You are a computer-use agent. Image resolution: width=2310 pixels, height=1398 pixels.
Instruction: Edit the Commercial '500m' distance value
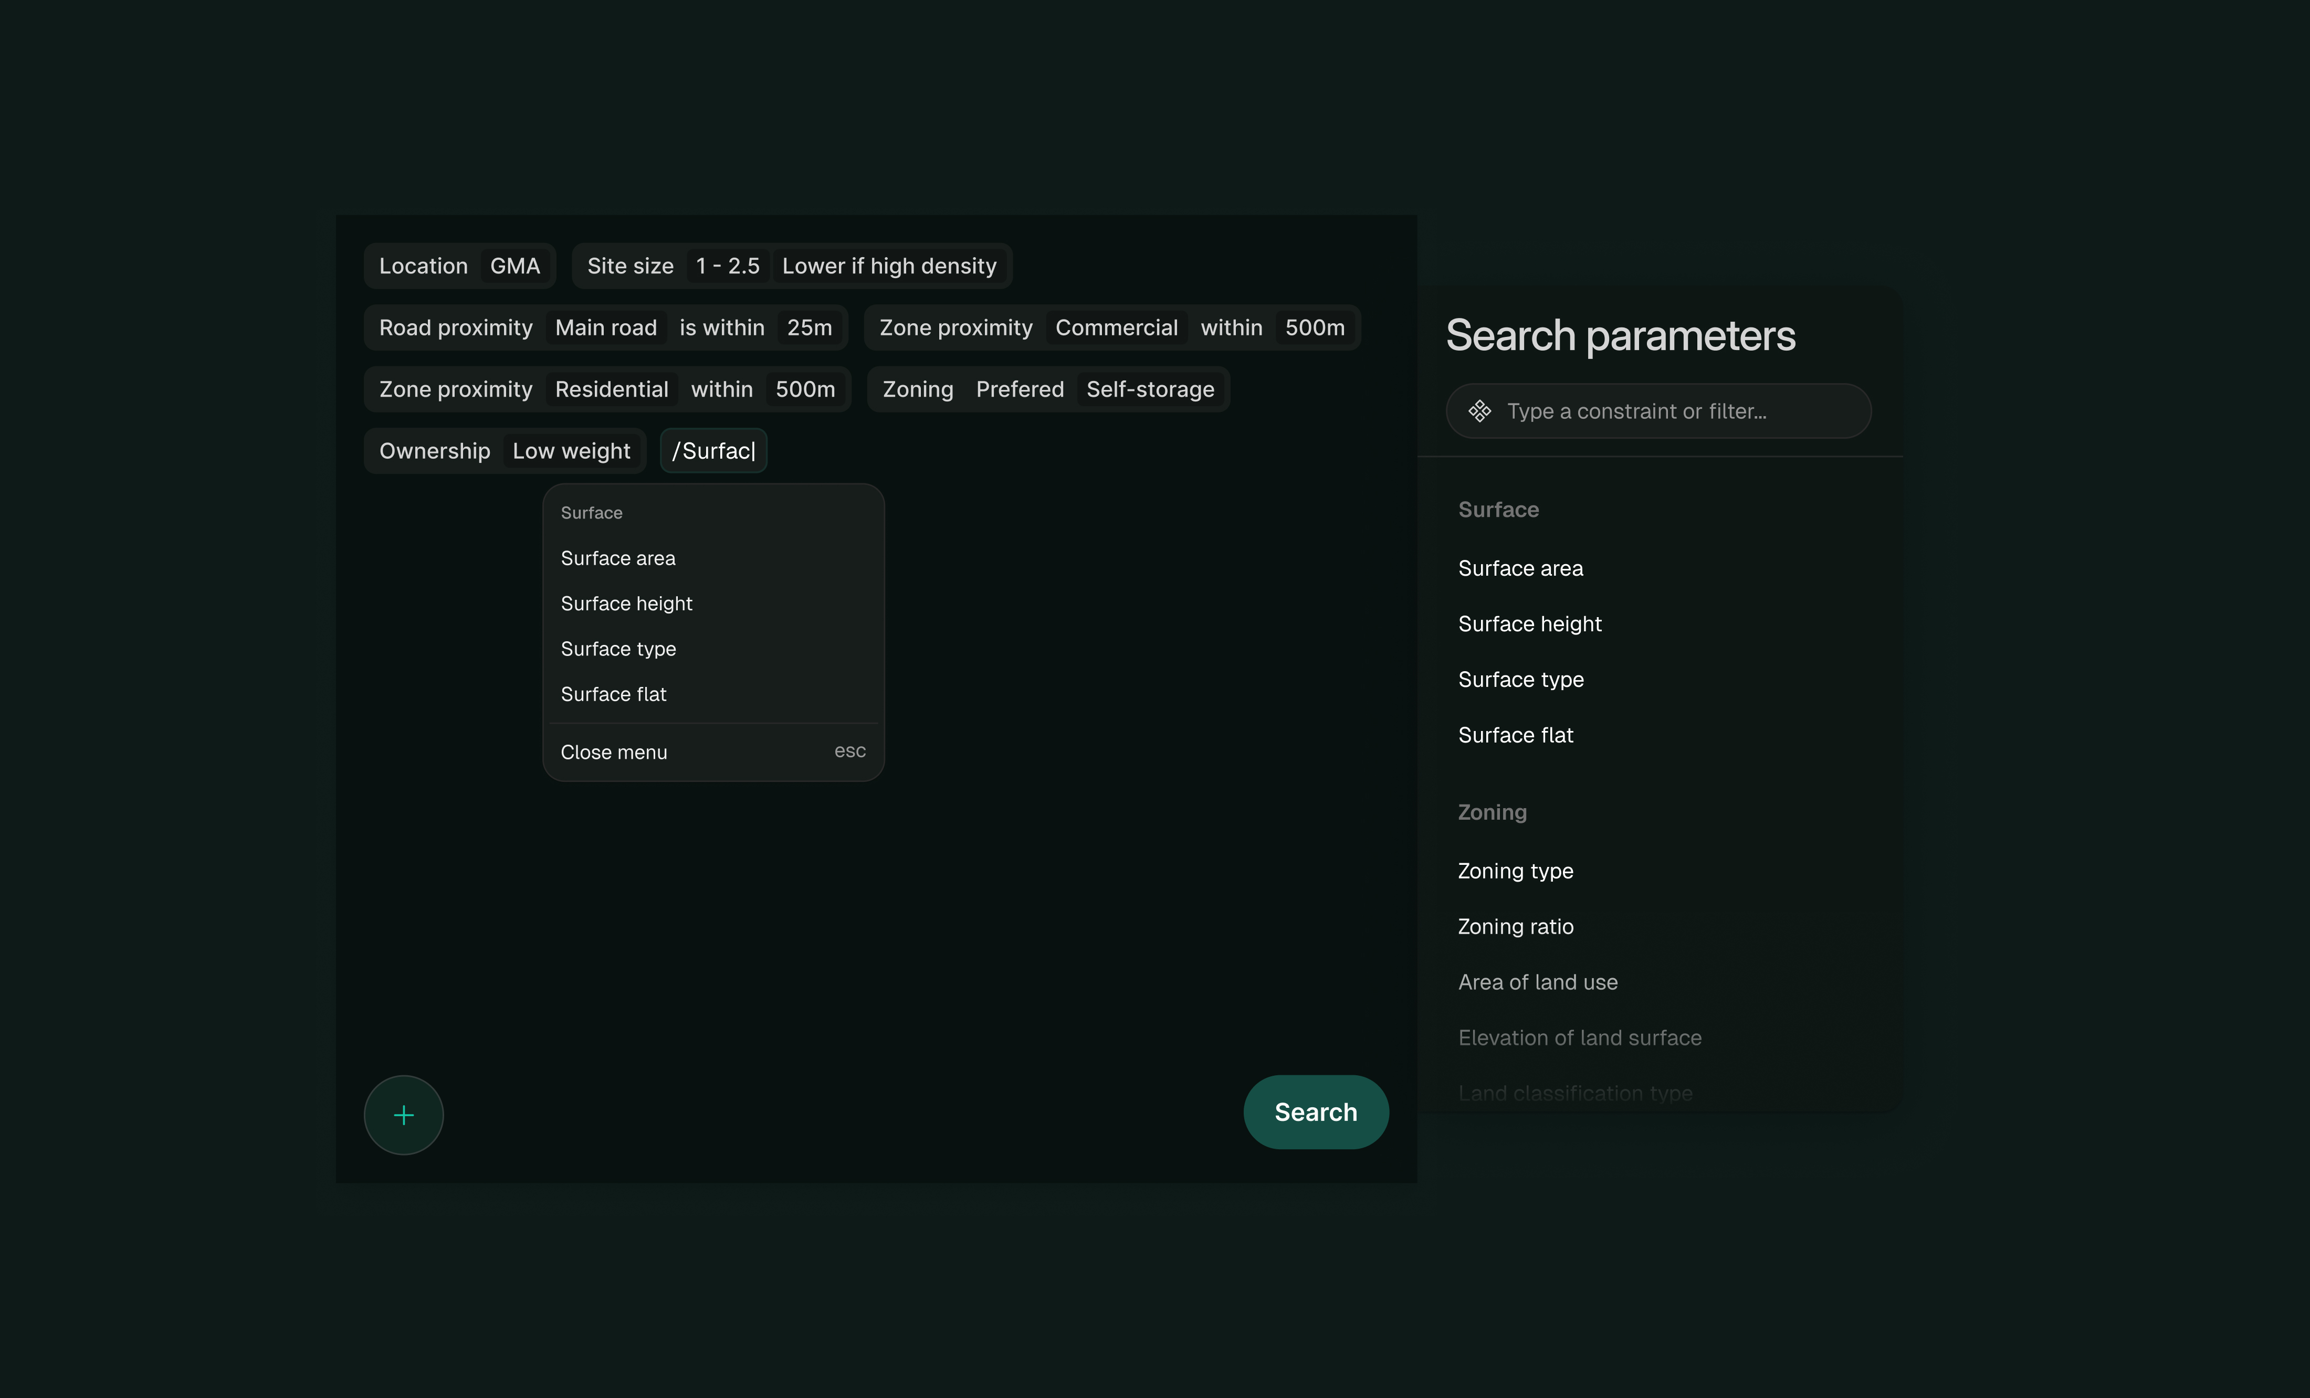click(1315, 328)
